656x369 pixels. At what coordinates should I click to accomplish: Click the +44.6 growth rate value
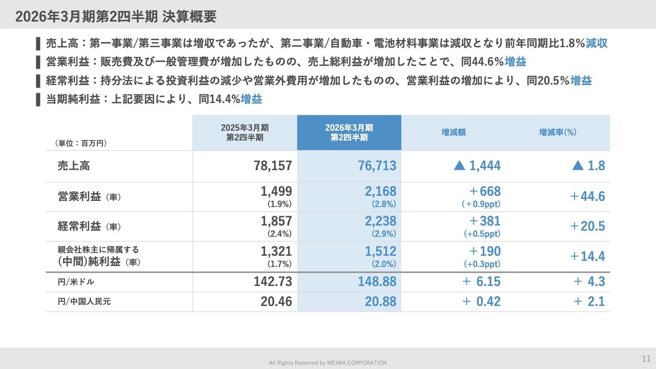(x=587, y=197)
